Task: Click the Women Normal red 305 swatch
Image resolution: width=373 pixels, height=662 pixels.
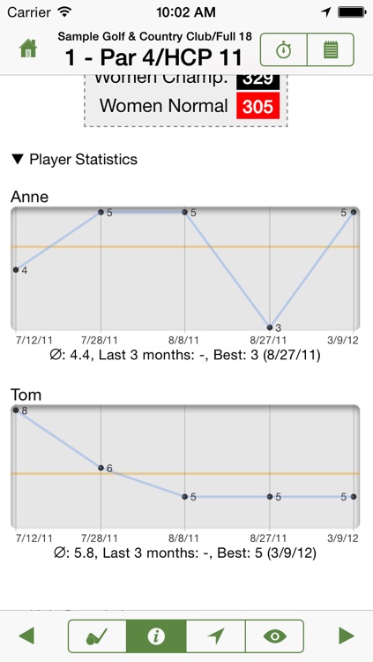Action: click(257, 106)
